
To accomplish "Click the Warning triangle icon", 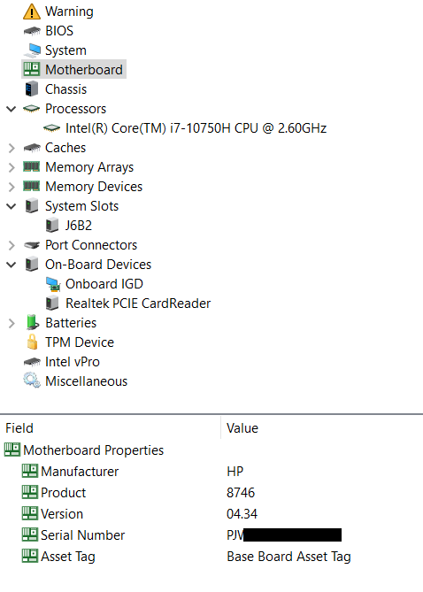I will tap(32, 12).
